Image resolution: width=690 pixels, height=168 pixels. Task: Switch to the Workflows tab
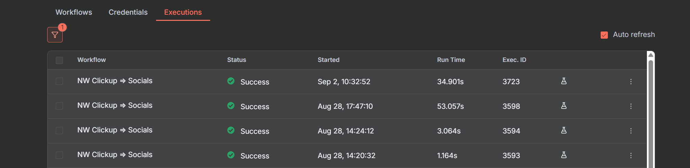pyautogui.click(x=74, y=12)
